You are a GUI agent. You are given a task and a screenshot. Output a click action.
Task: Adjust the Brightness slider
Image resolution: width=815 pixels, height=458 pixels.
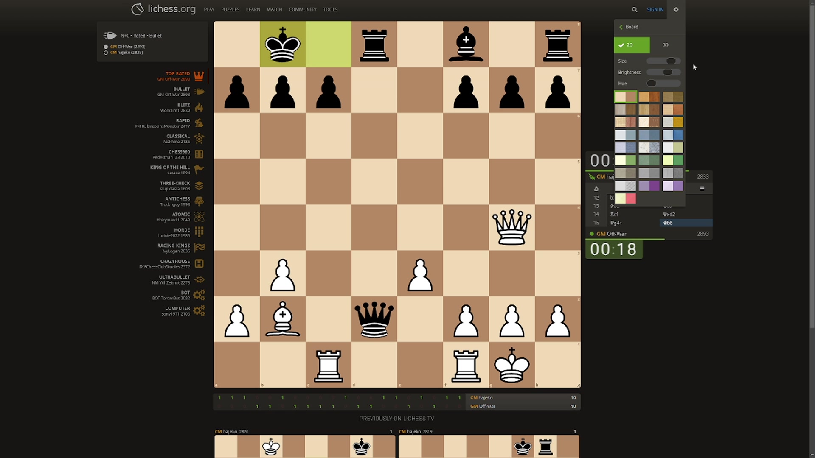(x=663, y=72)
